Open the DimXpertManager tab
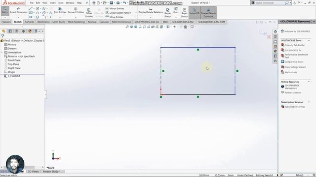This screenshot has height=177, width=316. [23, 31]
